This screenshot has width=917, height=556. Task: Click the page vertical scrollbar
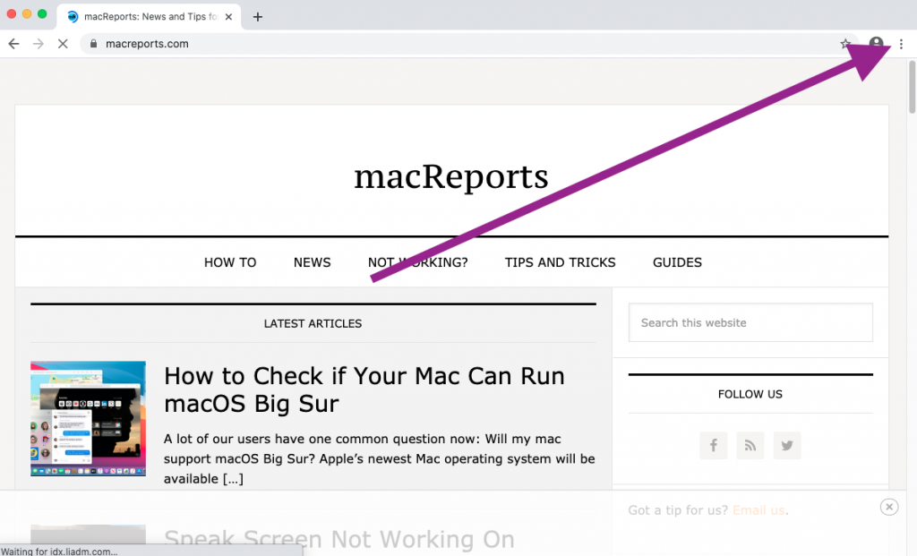[x=912, y=87]
